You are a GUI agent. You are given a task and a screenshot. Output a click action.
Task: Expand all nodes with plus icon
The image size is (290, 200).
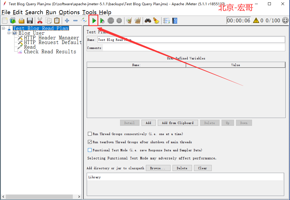click(67, 21)
